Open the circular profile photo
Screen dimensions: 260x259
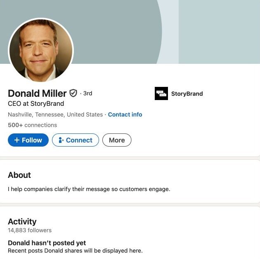point(41,50)
